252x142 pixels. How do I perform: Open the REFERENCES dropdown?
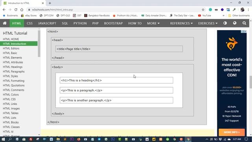tap(181, 23)
